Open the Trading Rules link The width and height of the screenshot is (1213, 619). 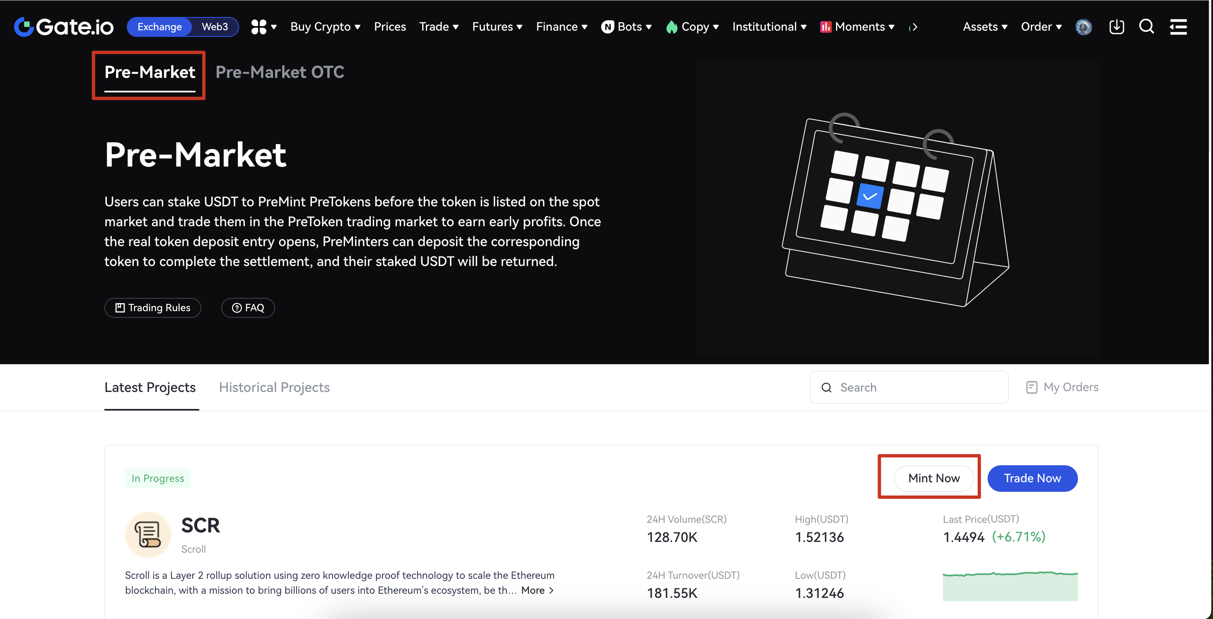[152, 307]
